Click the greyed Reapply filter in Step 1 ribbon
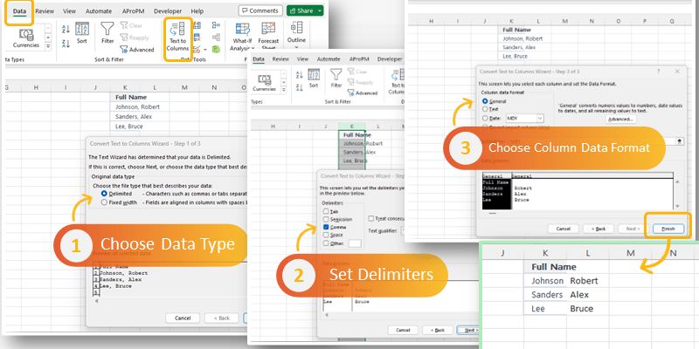Screen dimensions: 699x349 pyautogui.click(x=135, y=38)
